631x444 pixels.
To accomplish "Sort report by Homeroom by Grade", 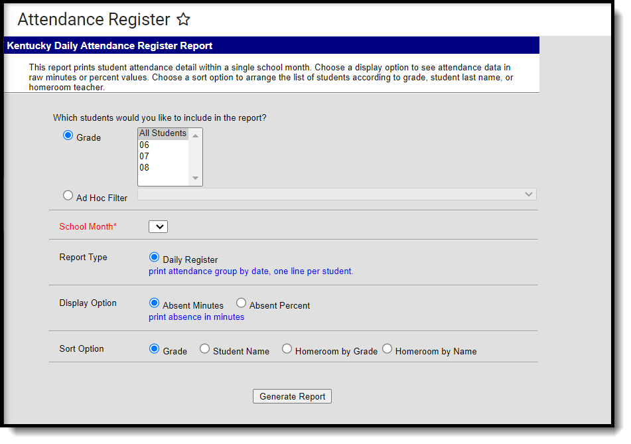I will pos(287,348).
